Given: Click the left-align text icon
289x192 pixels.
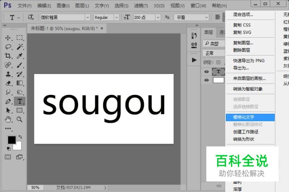Looking at the screenshot, I should pyautogui.click(x=218, y=17).
